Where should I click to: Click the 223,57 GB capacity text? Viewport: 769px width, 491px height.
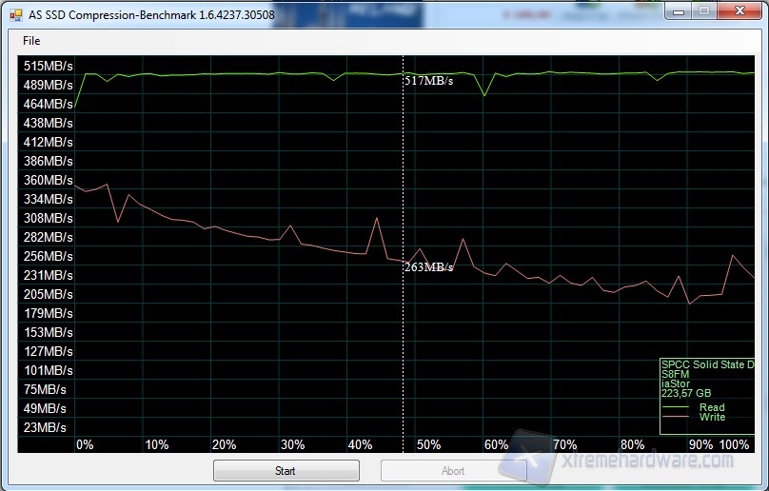click(x=685, y=393)
